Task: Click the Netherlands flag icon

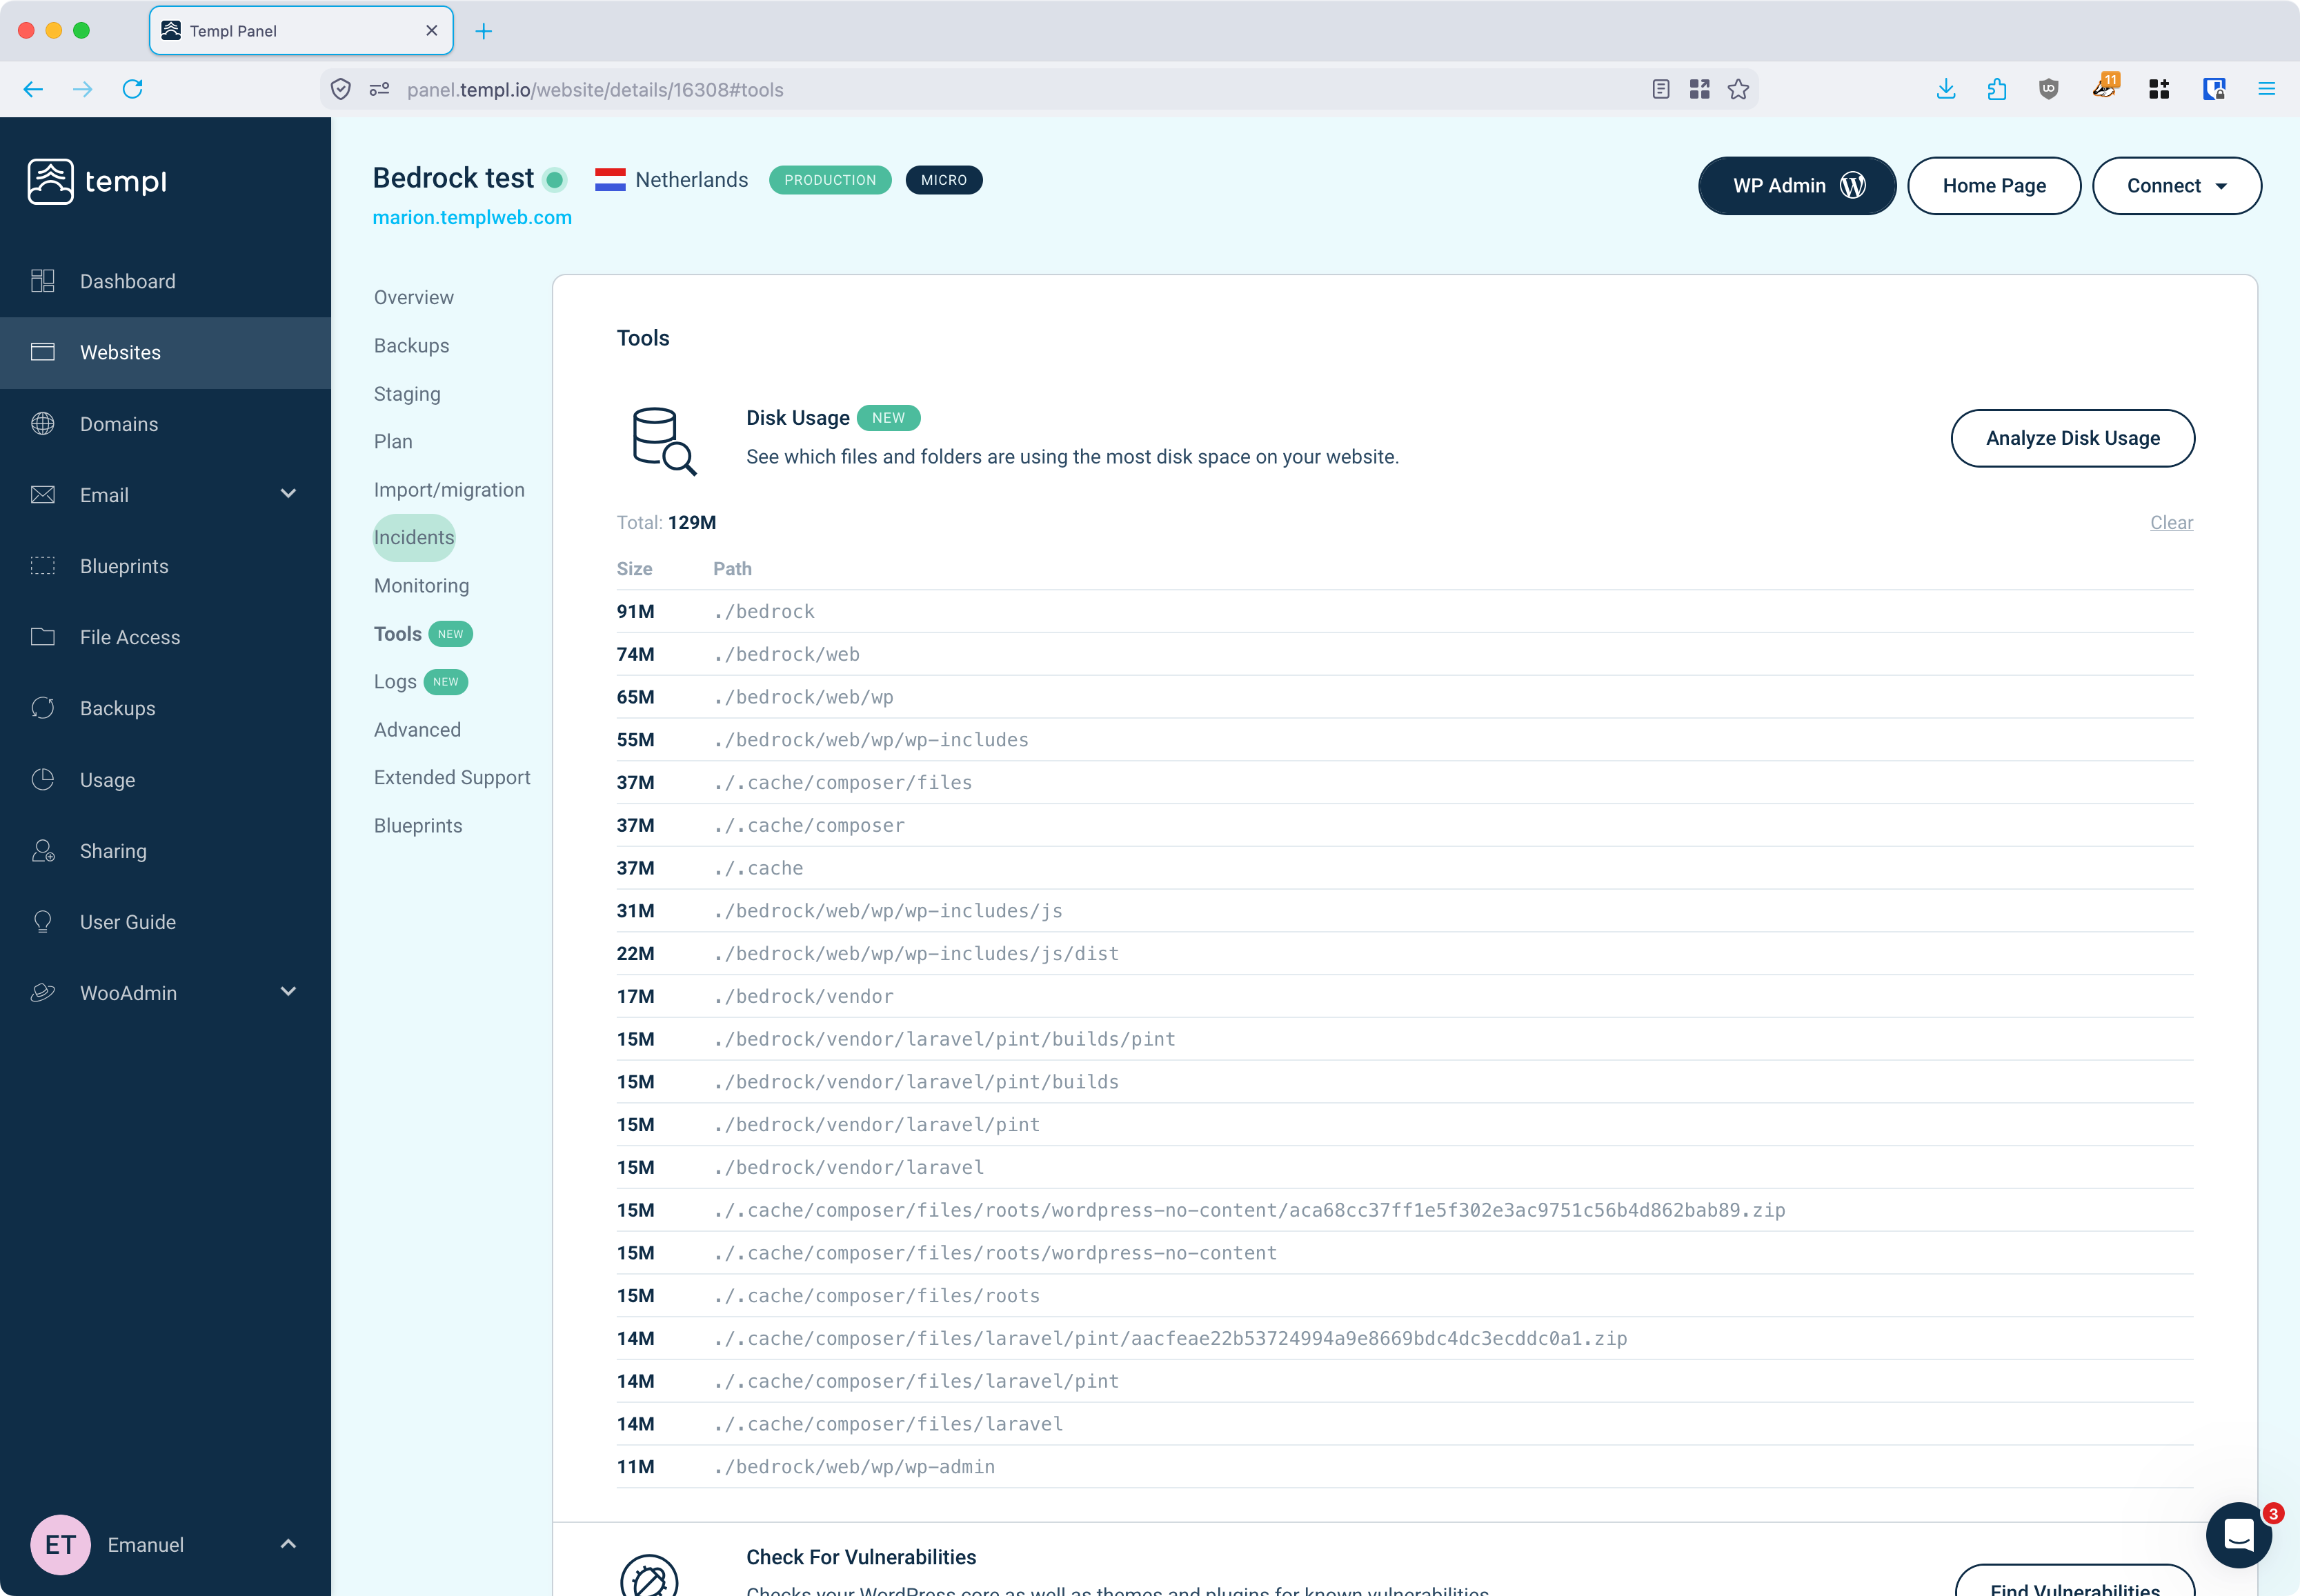Action: [x=610, y=180]
